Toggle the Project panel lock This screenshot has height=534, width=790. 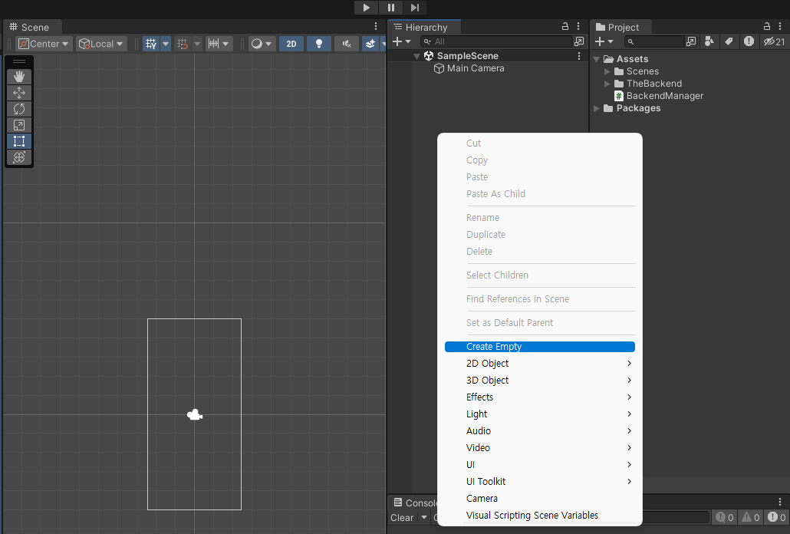(767, 26)
